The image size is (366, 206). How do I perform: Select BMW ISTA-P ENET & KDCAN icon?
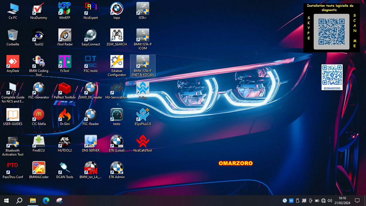[143, 66]
